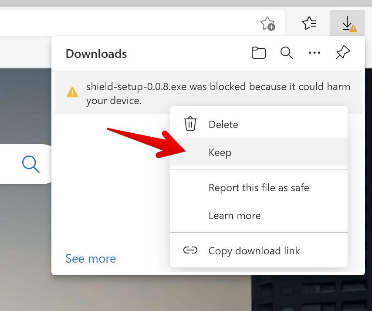
Task: Open the Favorites list icon
Action: 309,23
